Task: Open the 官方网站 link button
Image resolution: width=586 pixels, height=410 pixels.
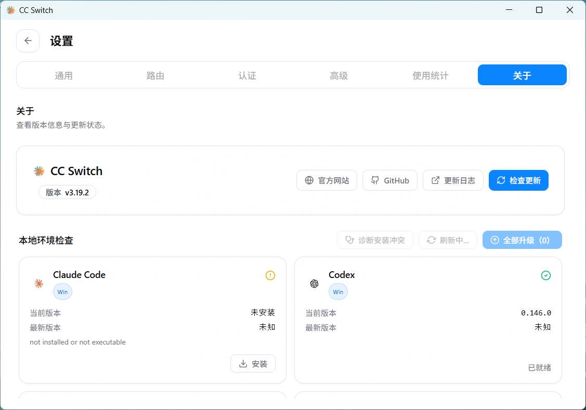Action: 327,180
